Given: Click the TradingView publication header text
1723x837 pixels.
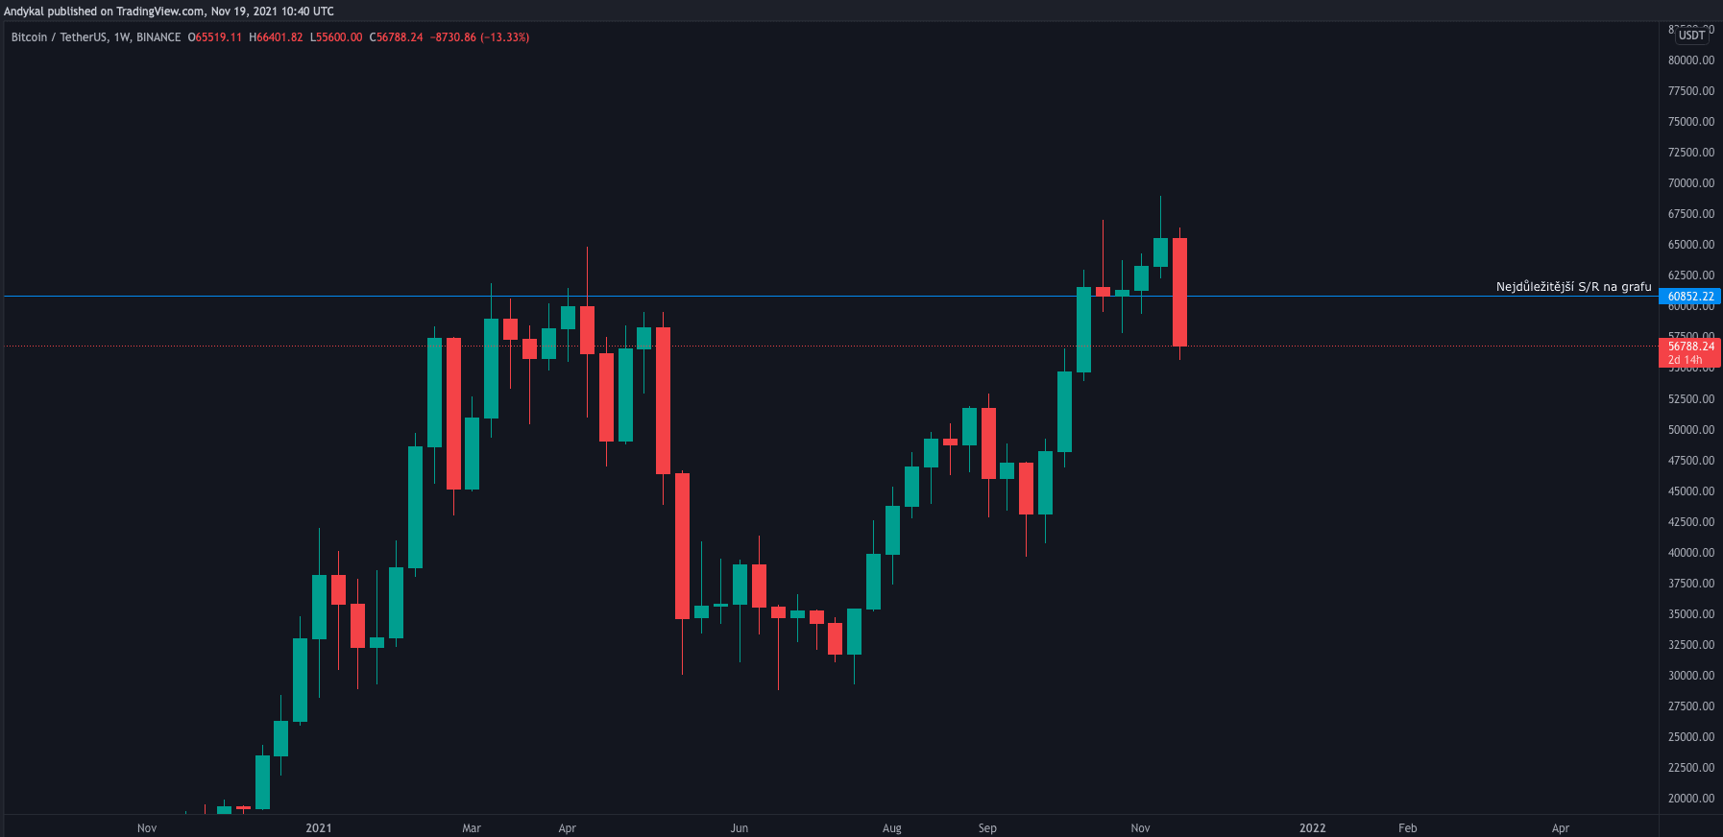Looking at the screenshot, I should [169, 12].
